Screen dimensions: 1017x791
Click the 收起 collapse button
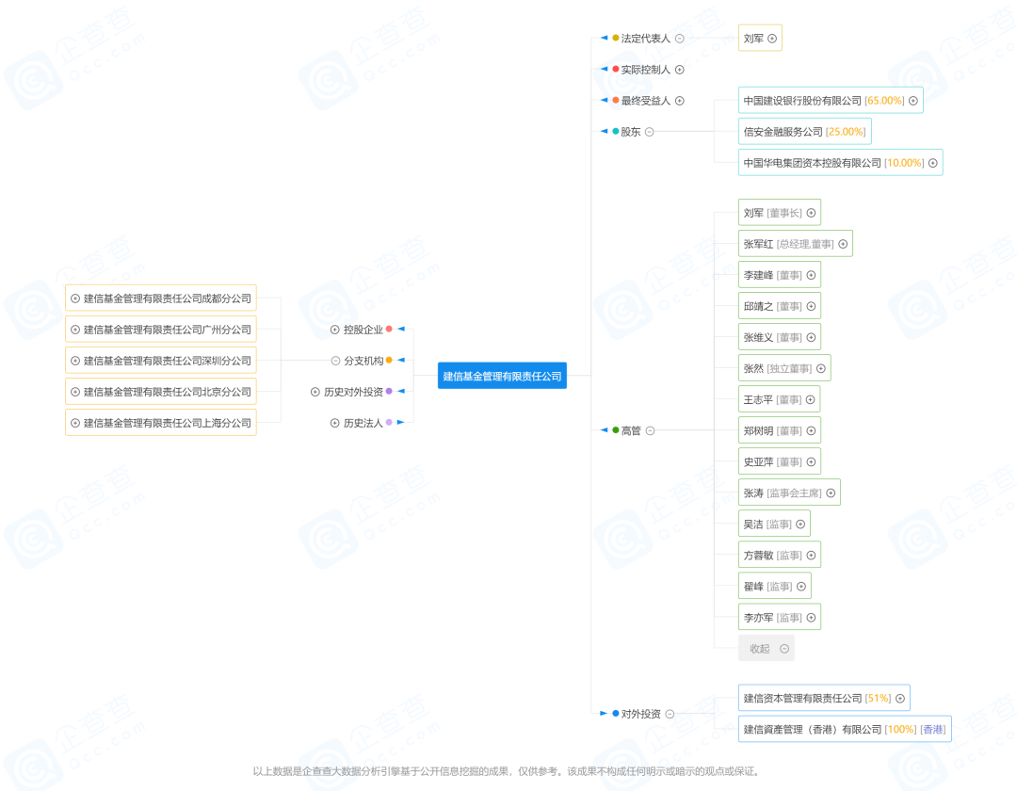[x=766, y=649]
